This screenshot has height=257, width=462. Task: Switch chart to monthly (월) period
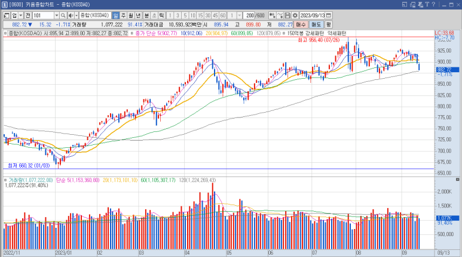click(x=131, y=15)
